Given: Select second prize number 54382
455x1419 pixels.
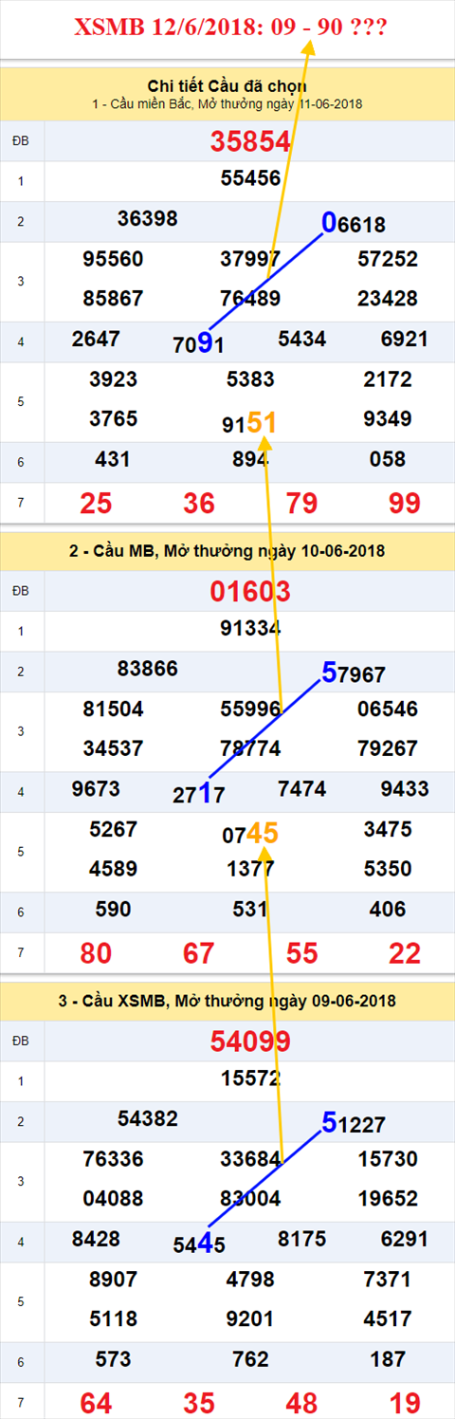Looking at the screenshot, I should click(147, 1119).
